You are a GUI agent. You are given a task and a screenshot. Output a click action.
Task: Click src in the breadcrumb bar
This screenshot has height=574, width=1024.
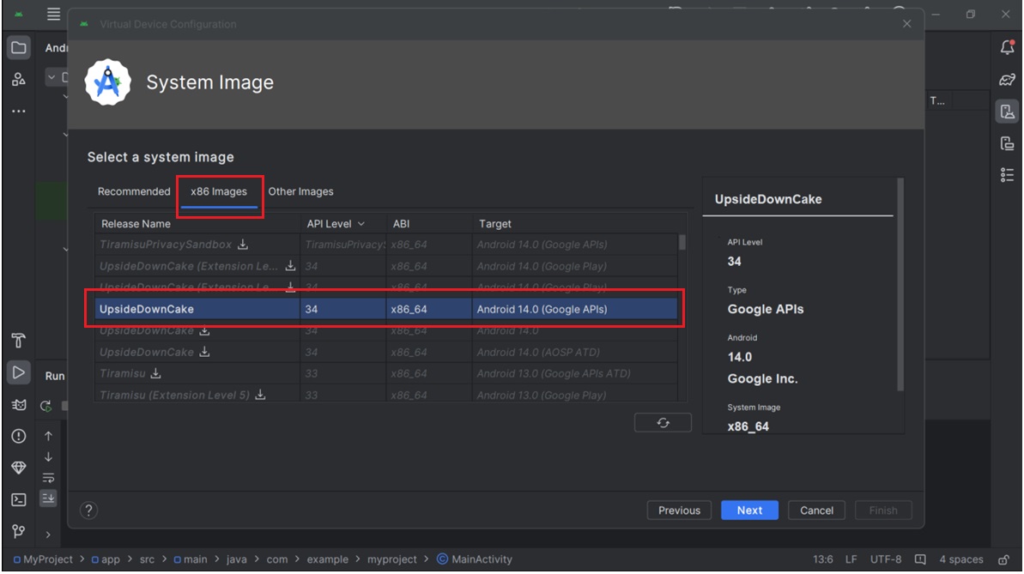[147, 559]
